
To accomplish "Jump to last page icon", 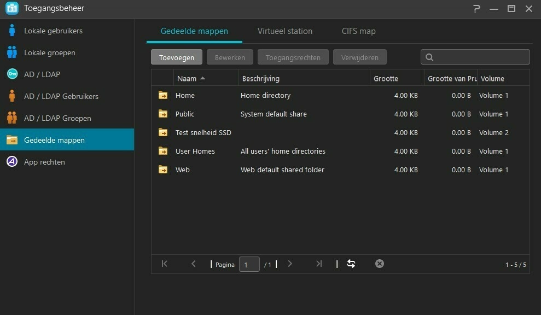I will click(x=319, y=264).
